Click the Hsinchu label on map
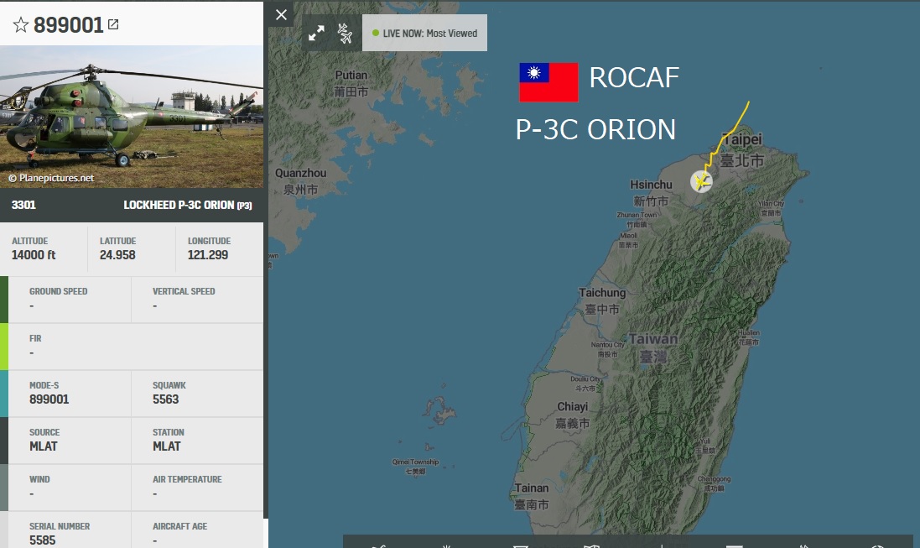 pos(652,185)
